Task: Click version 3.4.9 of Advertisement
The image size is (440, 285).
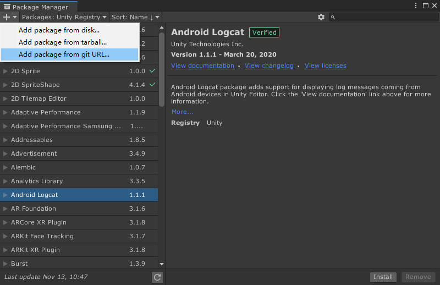Action: (137, 154)
